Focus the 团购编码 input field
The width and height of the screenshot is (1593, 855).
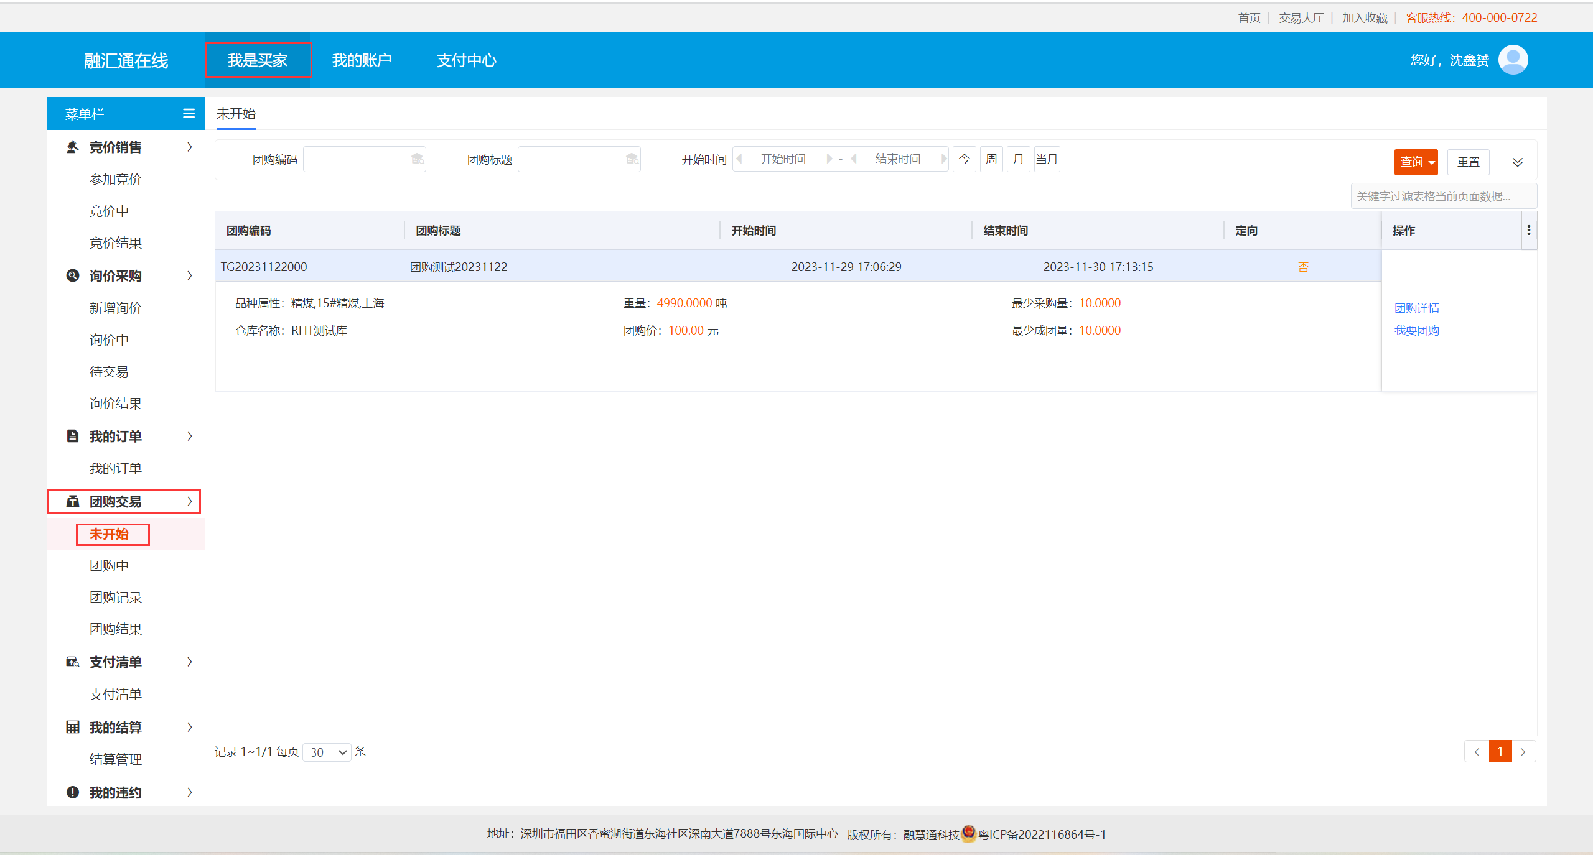click(365, 159)
